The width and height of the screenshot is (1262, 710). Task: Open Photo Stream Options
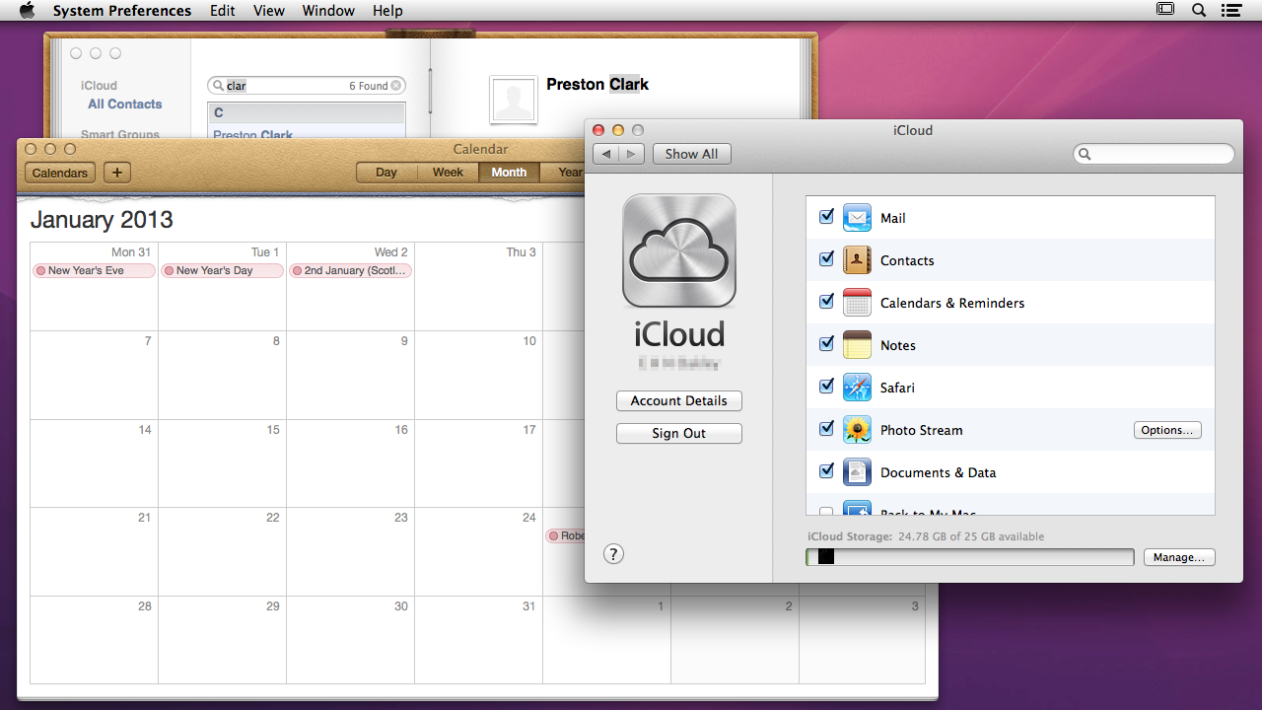pyautogui.click(x=1167, y=430)
